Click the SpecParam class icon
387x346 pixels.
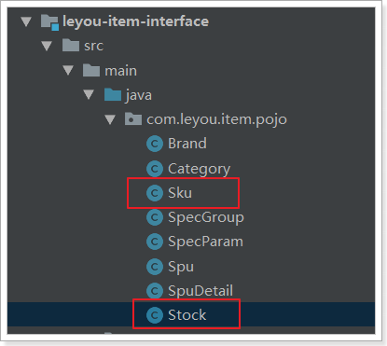click(155, 242)
